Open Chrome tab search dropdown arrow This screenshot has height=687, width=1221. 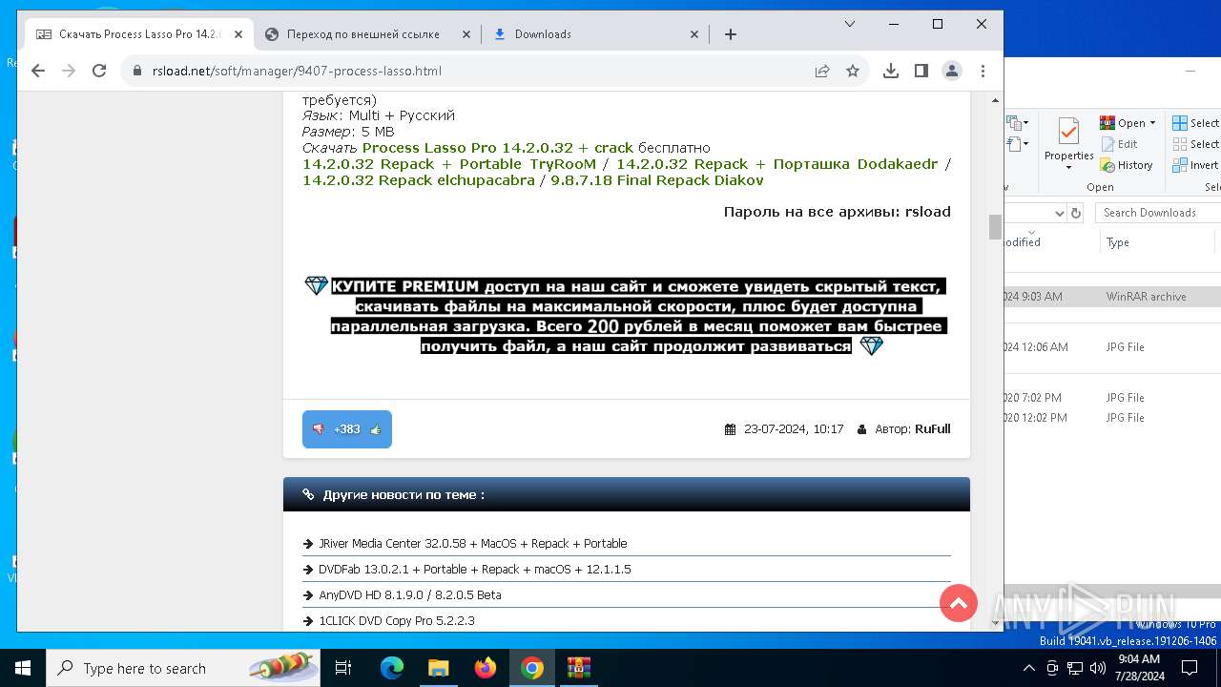850,24
